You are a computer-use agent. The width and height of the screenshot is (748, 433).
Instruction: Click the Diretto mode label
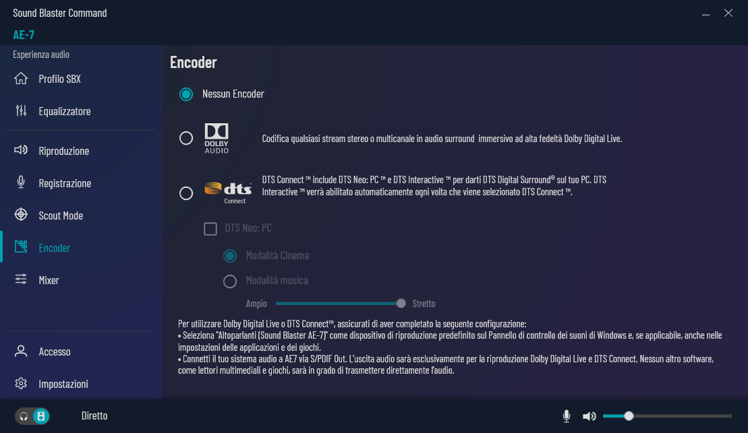[94, 416]
